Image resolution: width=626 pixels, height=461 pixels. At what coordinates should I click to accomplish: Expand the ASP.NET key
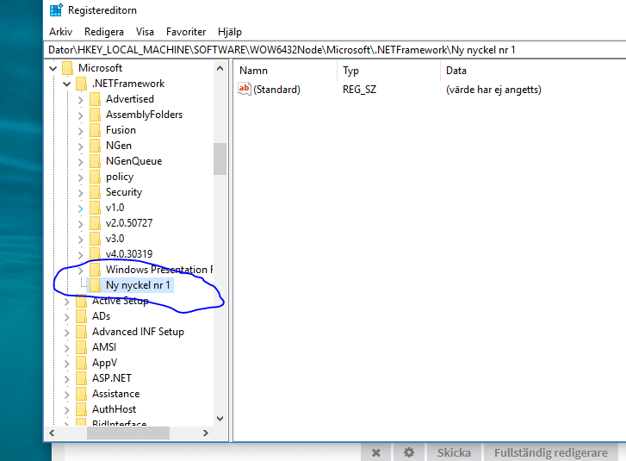coord(66,379)
